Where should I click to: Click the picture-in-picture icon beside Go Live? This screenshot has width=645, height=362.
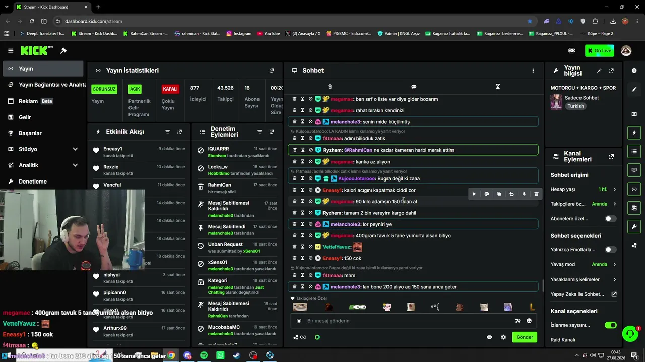pyautogui.click(x=572, y=51)
